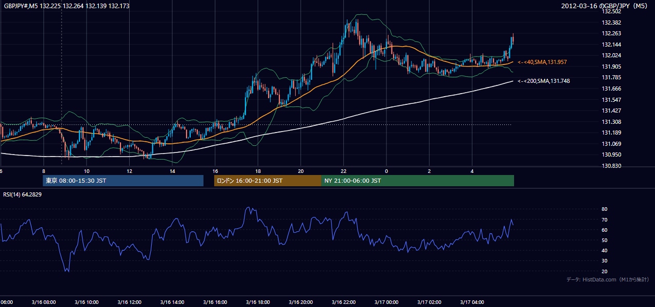Select the 東京 08:00-15:30 JST session bar
Screen dimensions: 655x307
click(123, 181)
